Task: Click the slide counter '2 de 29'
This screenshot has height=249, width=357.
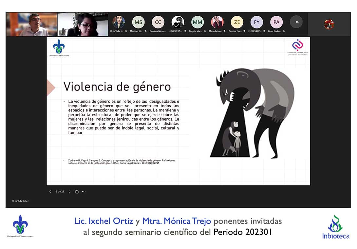Action: pos(60,192)
